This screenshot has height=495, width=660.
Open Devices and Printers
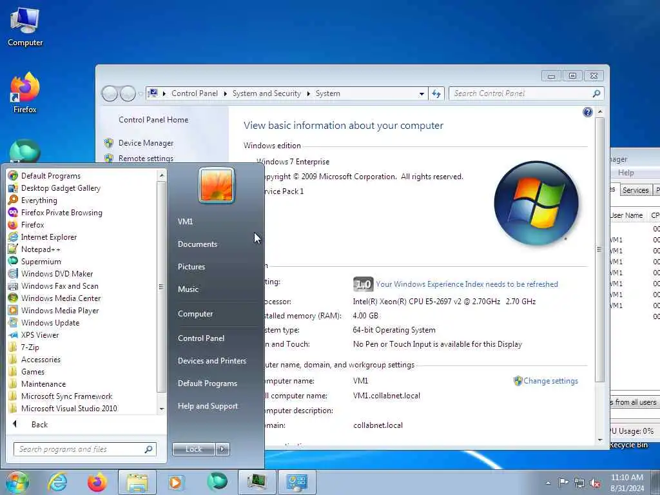(x=211, y=361)
